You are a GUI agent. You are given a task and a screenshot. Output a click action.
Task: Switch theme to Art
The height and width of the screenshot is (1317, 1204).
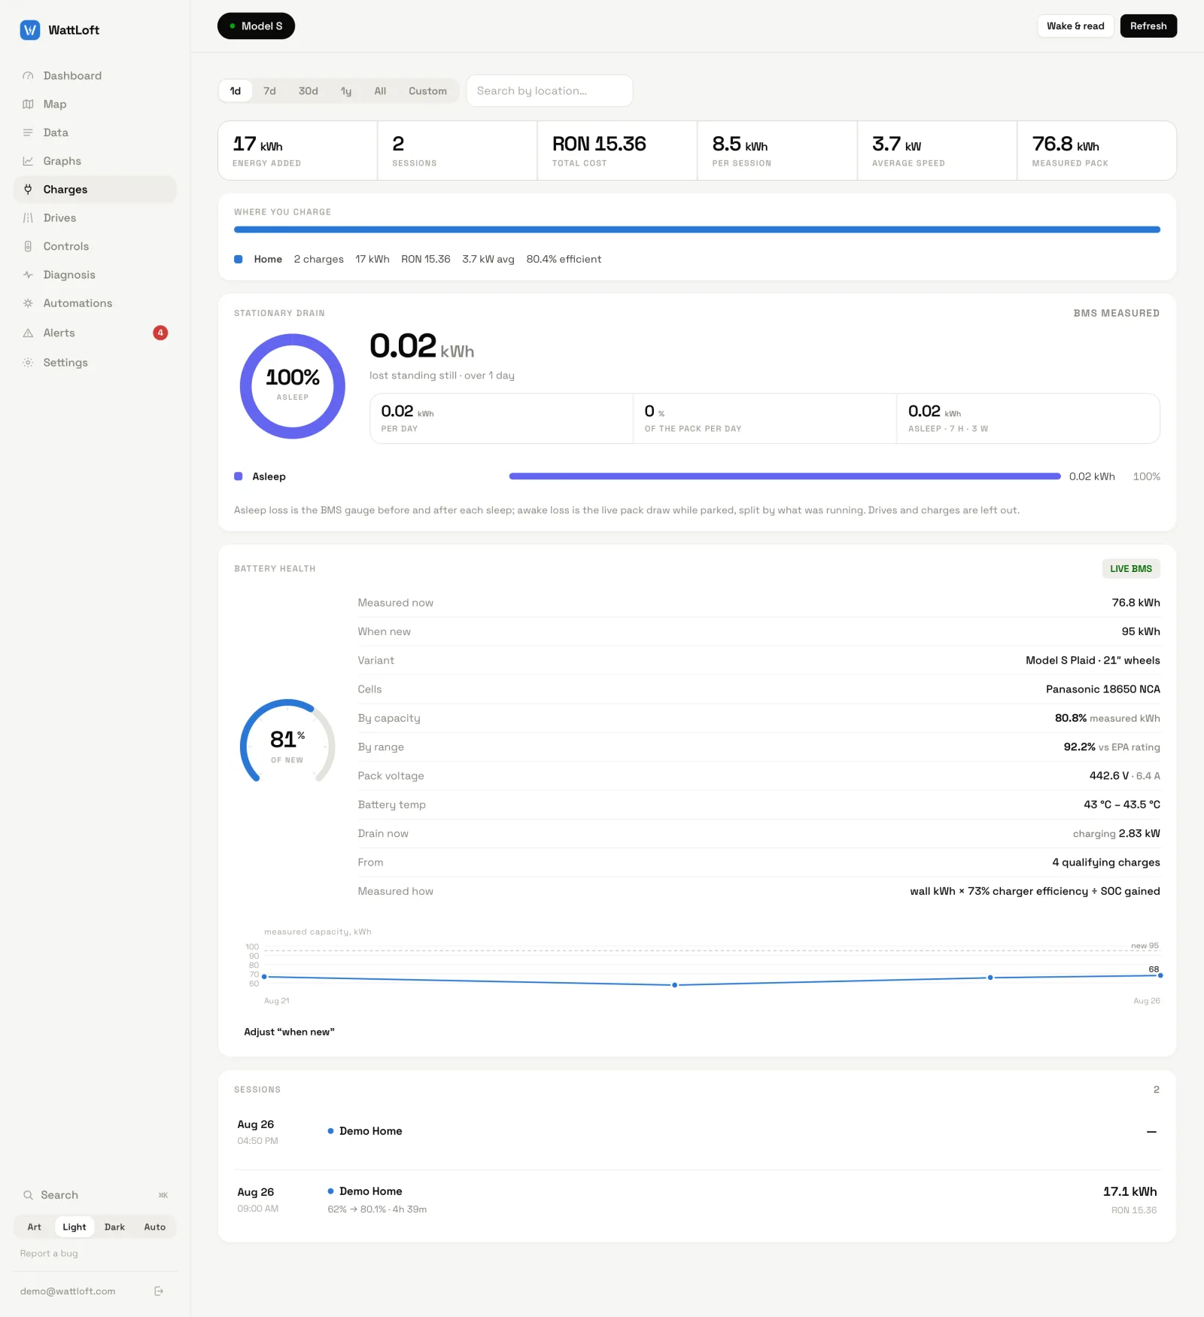tap(35, 1227)
